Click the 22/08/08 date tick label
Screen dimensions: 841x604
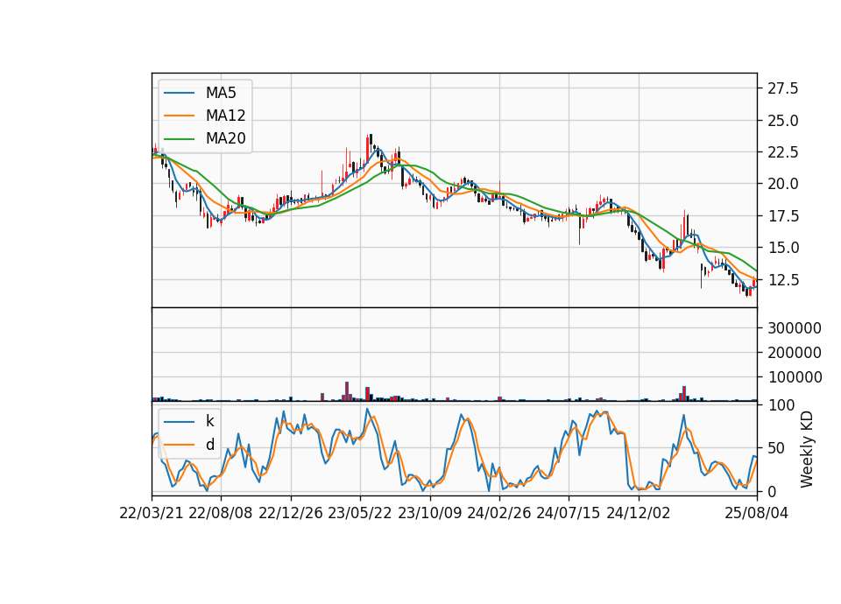tap(221, 513)
